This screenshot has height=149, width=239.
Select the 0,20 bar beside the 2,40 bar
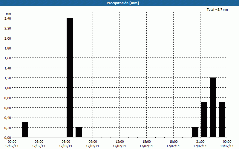[x=79, y=132]
